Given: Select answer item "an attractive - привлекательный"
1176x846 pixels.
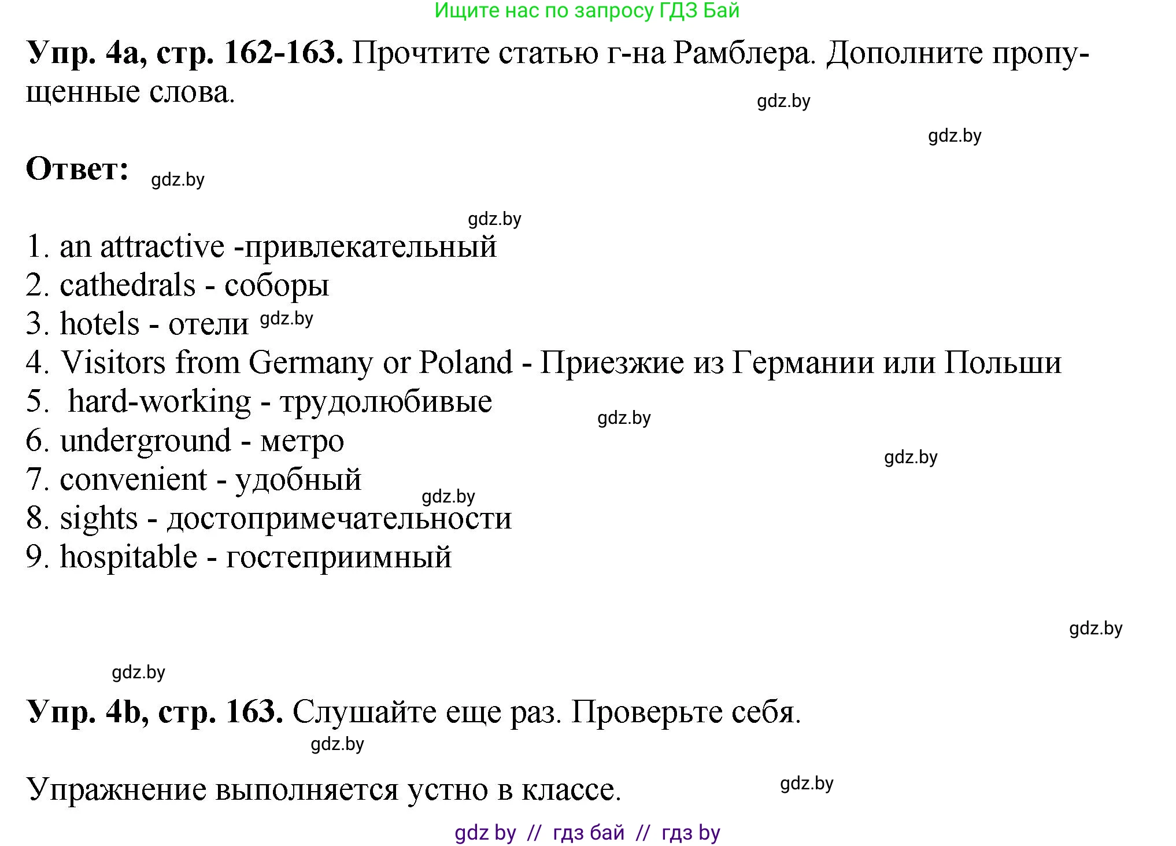Looking at the screenshot, I should click(266, 249).
